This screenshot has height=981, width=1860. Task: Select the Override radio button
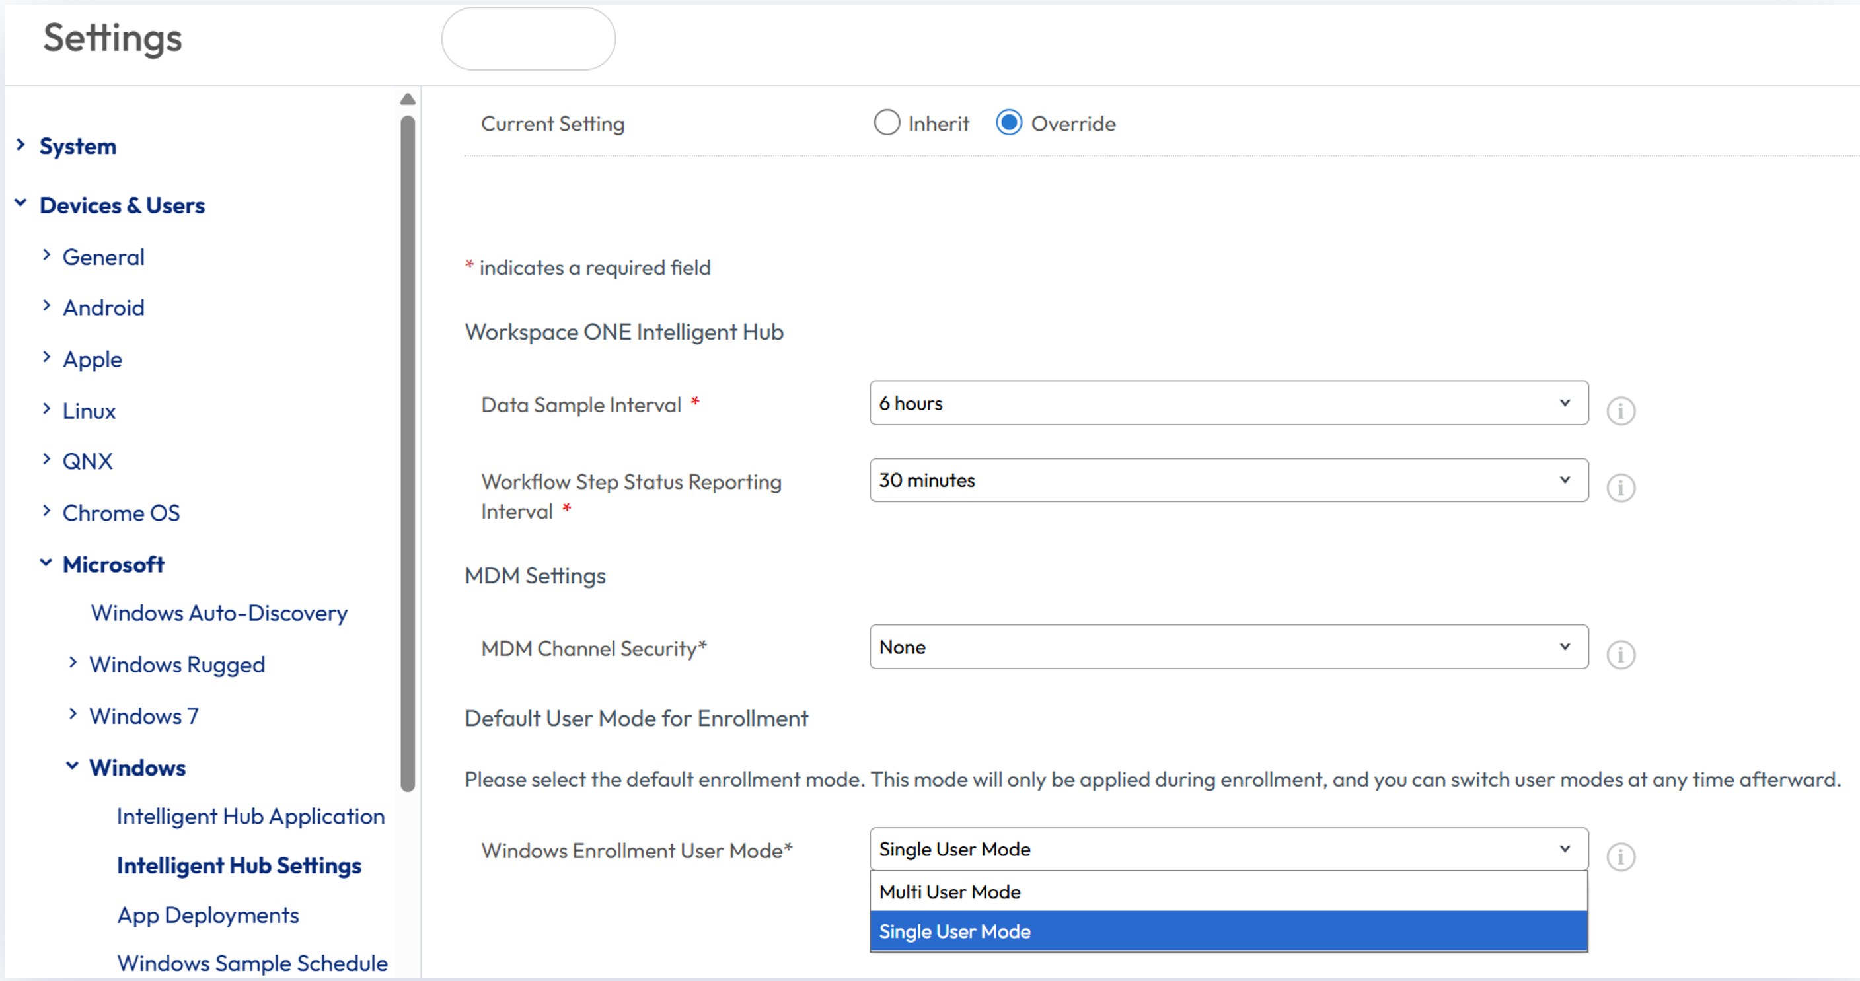click(1009, 123)
